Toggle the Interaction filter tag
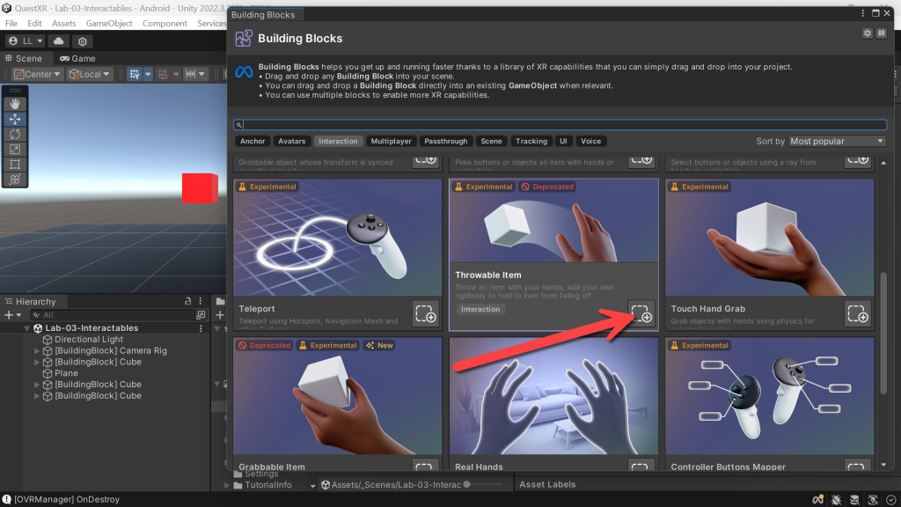Screen dimensions: 901x507 pyautogui.click(x=338, y=142)
